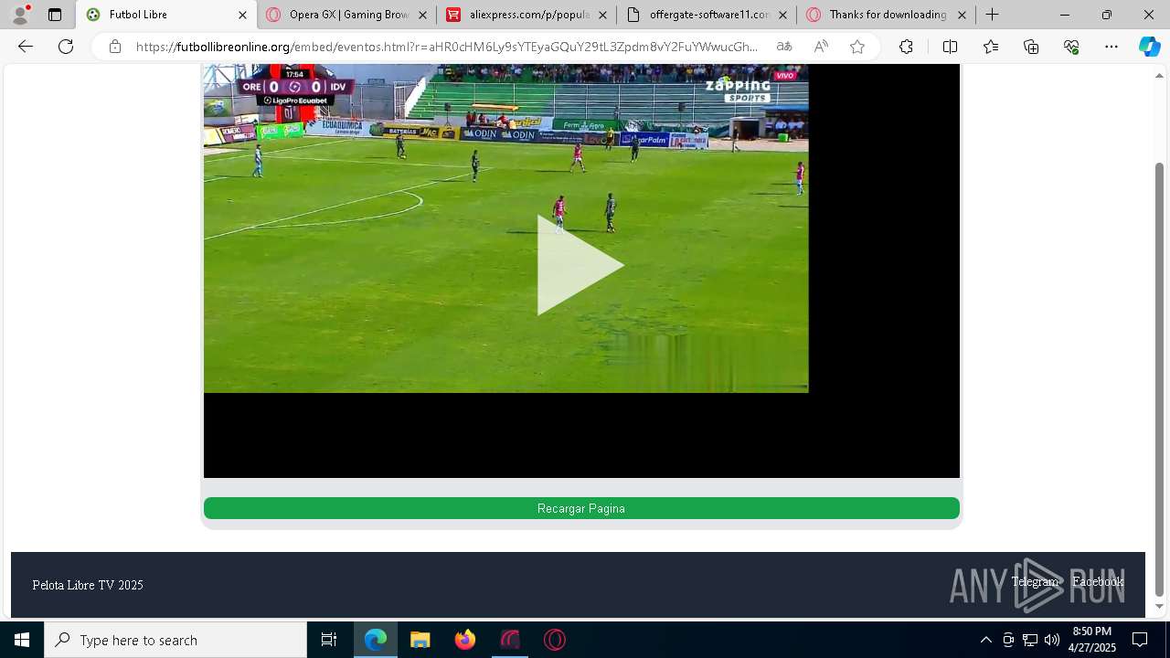1170x658 pixels.
Task: Open a new browser tab
Action: point(993,15)
